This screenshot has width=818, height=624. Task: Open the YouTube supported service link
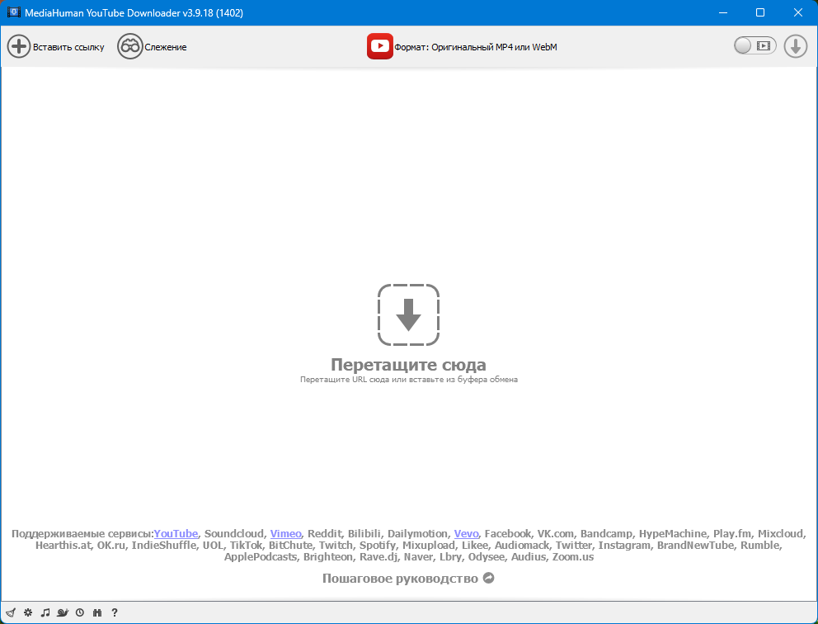(x=176, y=534)
